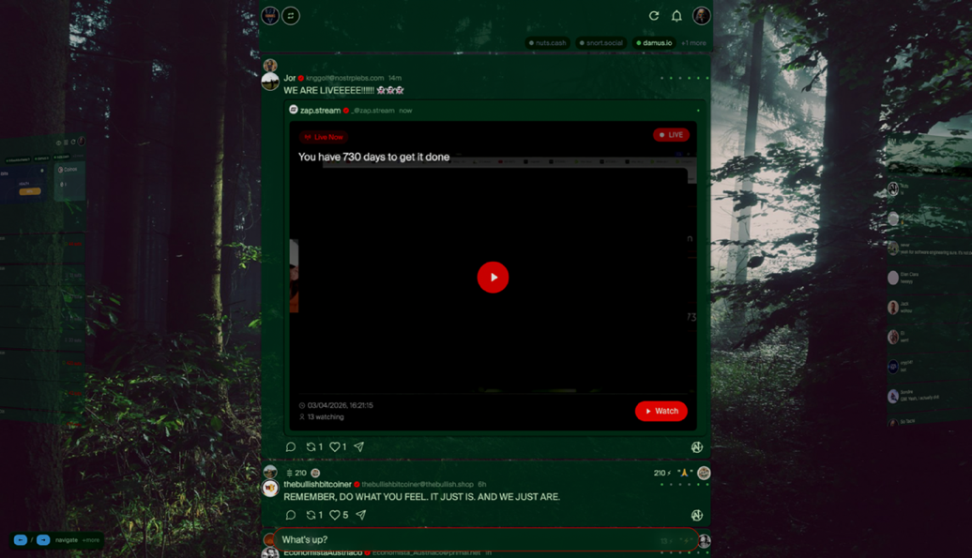Click the refresh feed icon
This screenshot has width=972, height=558.
654,16
